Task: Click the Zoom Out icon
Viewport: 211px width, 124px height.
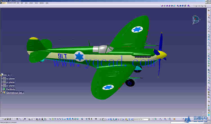Action: pos(62,119)
